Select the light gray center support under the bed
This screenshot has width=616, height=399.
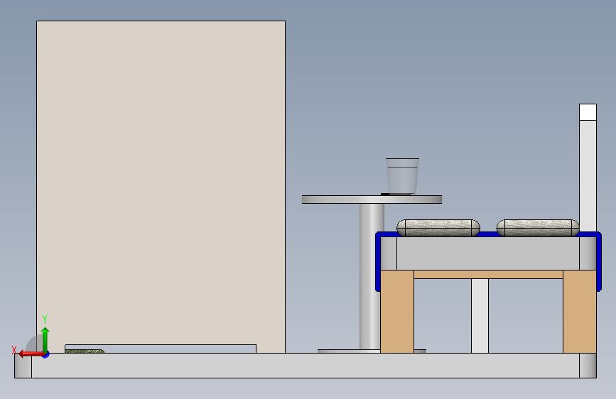pyautogui.click(x=480, y=316)
